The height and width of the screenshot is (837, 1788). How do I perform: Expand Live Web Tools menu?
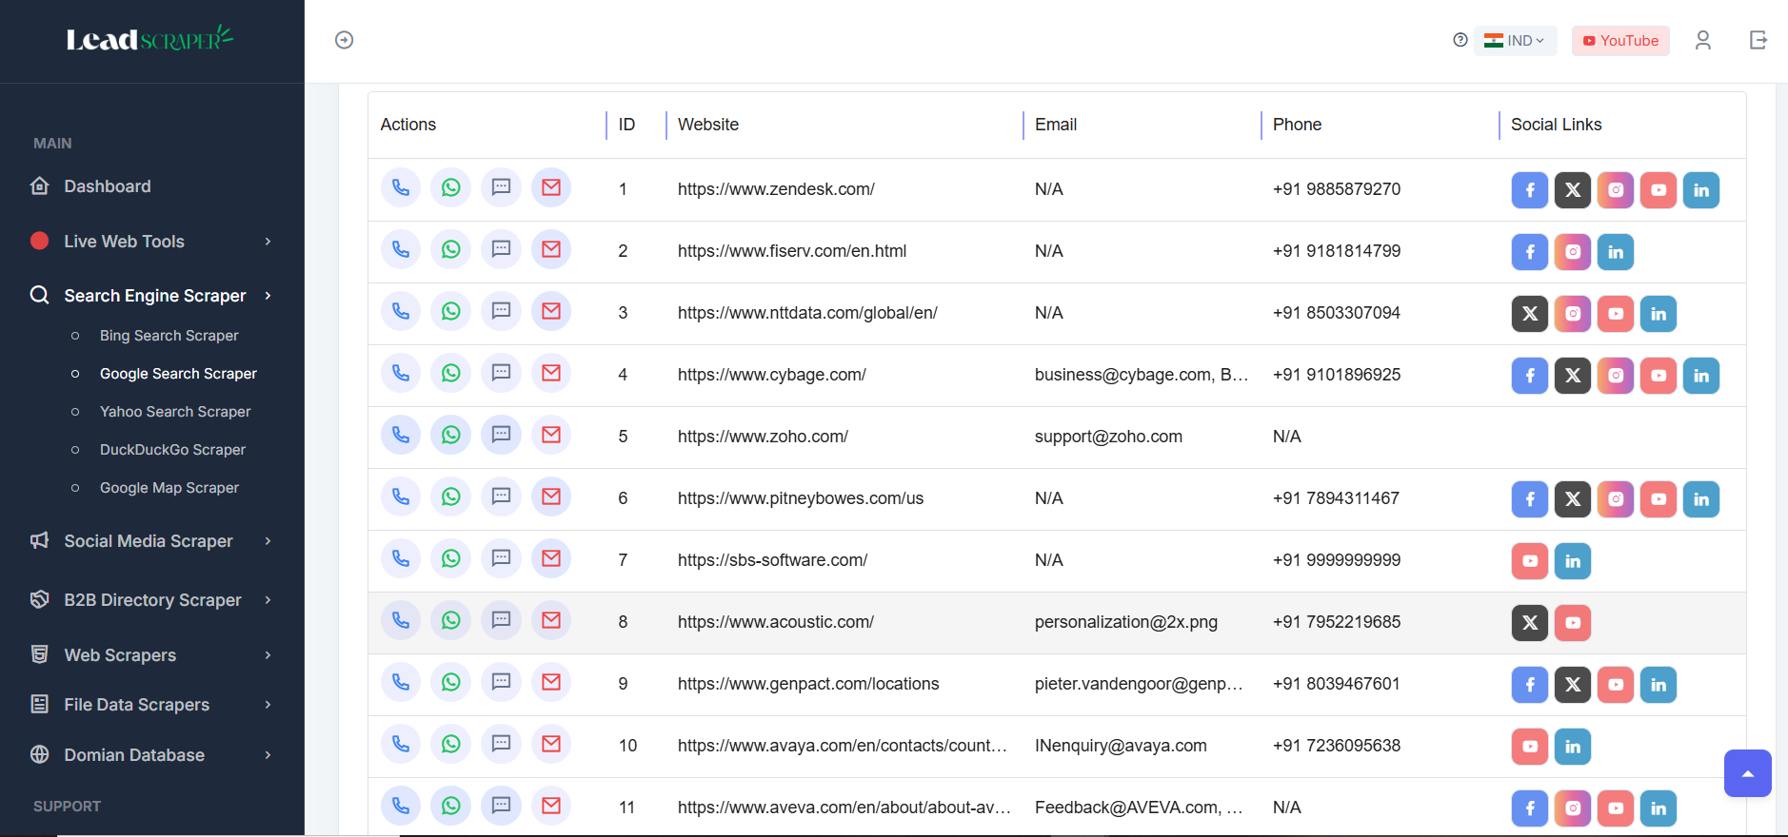click(152, 242)
